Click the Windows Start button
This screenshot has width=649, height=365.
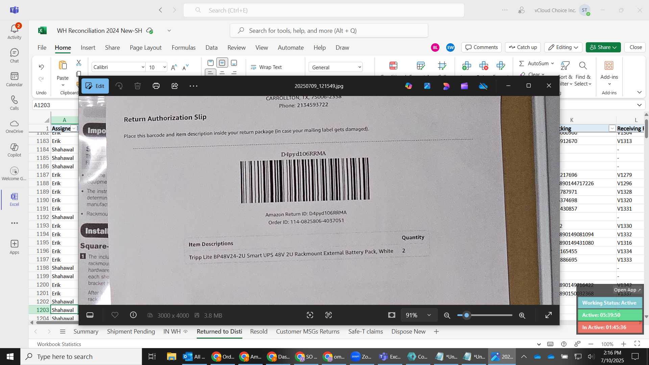click(x=10, y=357)
